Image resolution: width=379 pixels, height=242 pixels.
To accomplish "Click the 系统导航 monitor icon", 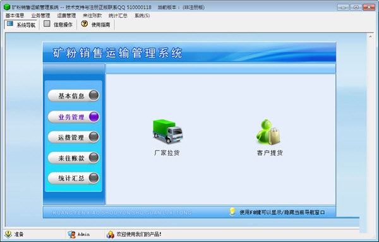I will [10, 23].
